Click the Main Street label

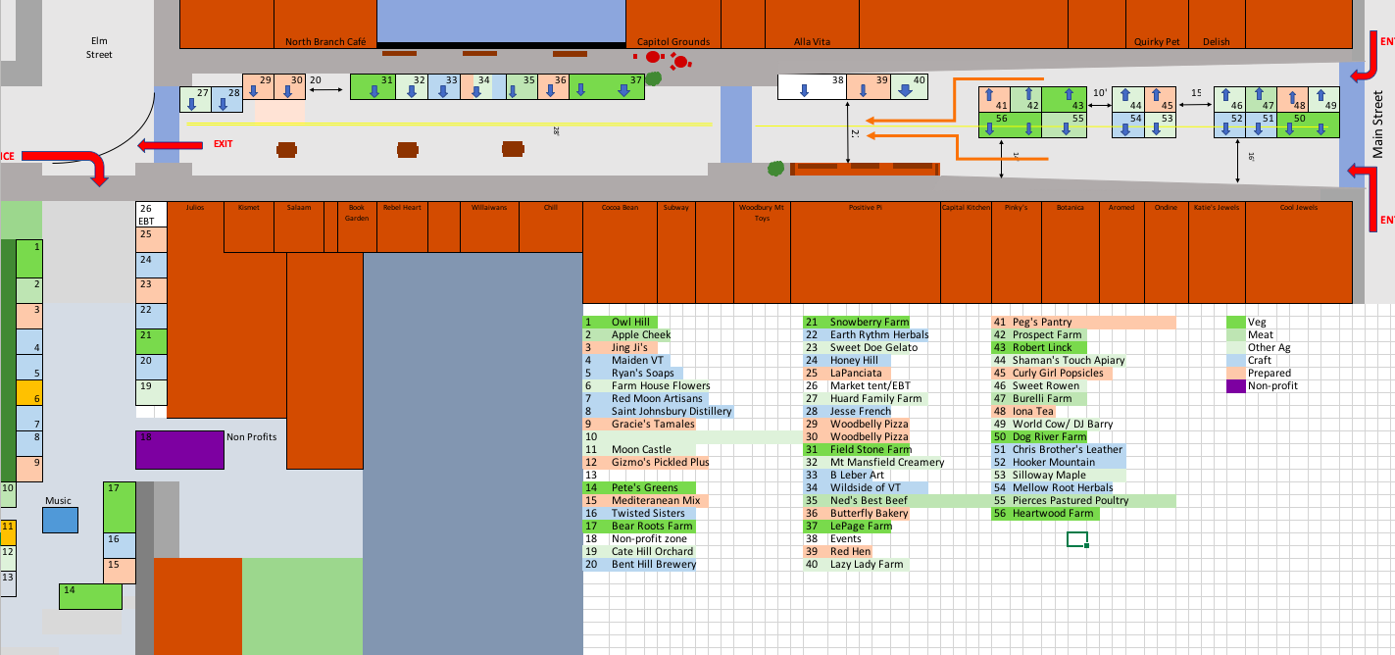pyautogui.click(x=1378, y=125)
